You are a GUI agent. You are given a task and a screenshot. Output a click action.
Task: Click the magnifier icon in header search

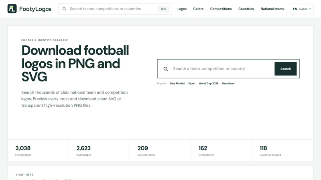[64, 9]
